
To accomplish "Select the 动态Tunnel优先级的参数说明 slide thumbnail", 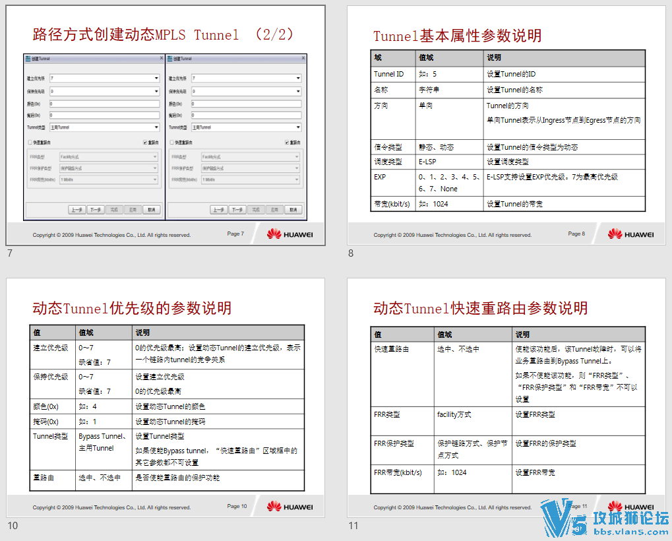I will pyautogui.click(x=166, y=398).
